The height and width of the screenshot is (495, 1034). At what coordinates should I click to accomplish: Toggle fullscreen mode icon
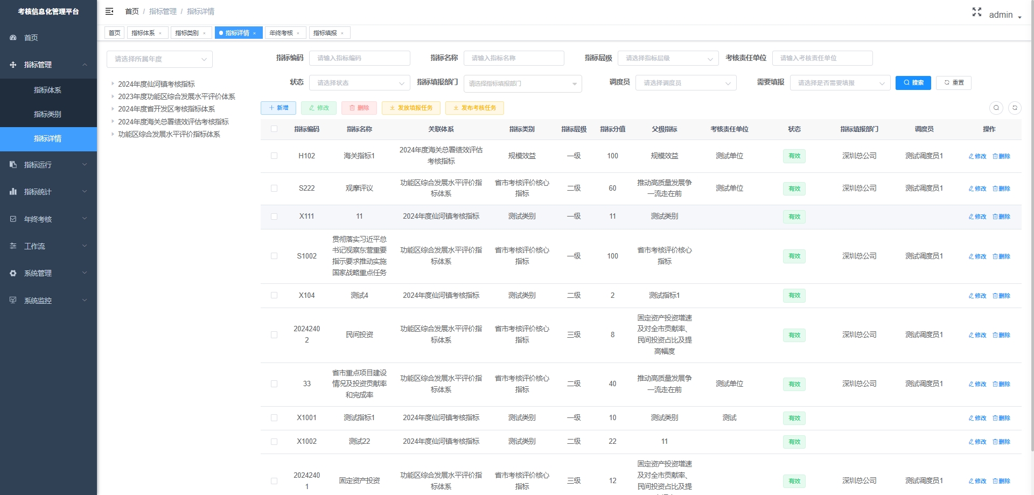[976, 12]
